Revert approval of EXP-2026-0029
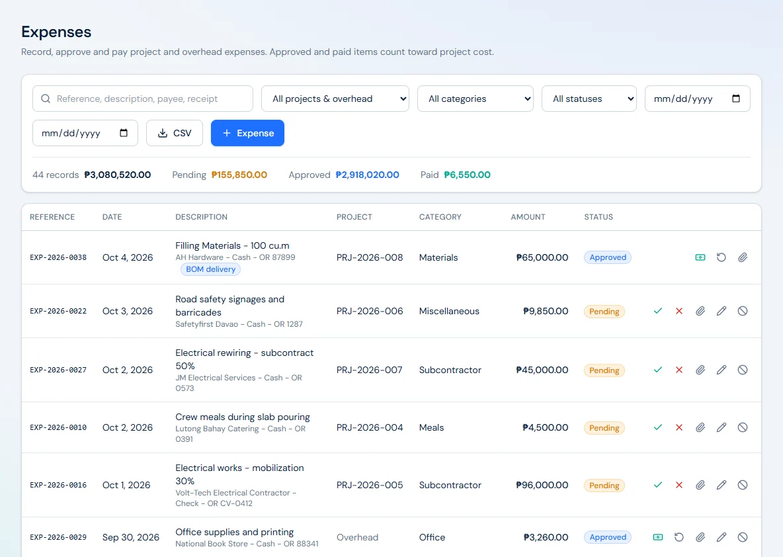Viewport: 783px width, 557px height. click(x=679, y=537)
